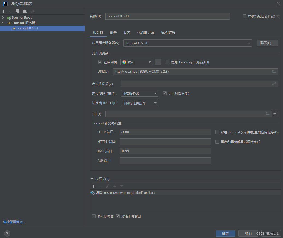Switch to the 部署 tab
Viewport: 283px width, 238px height.
click(x=113, y=32)
